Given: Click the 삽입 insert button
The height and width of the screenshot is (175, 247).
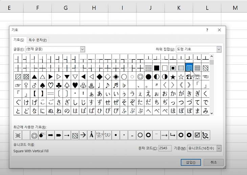Looking at the screenshot, I should (x=191, y=162).
